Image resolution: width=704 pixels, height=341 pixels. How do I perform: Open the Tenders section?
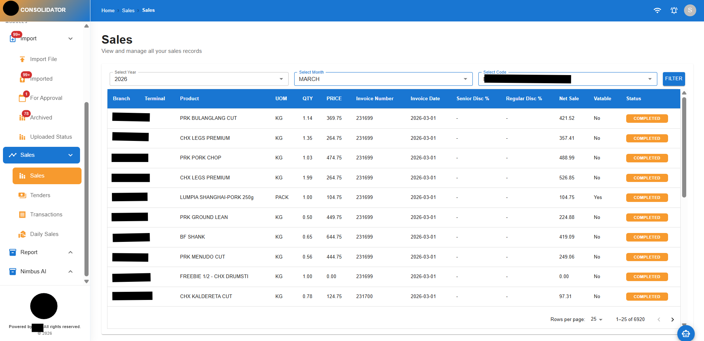(40, 195)
